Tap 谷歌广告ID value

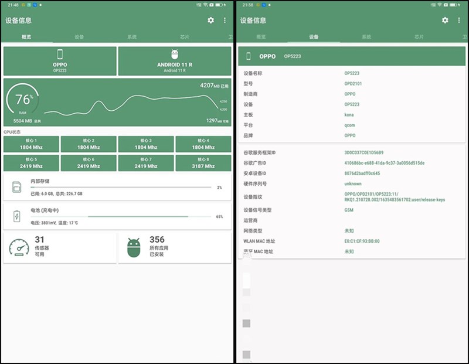point(385,163)
